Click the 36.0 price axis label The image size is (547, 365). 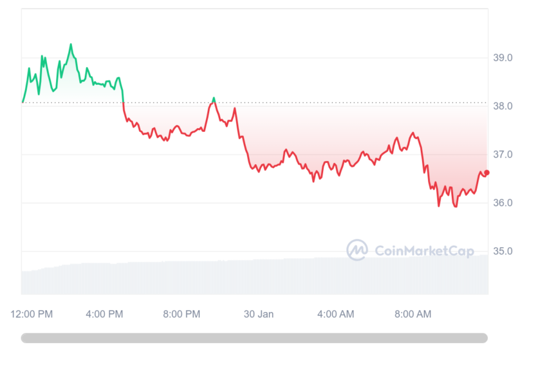pyautogui.click(x=503, y=203)
